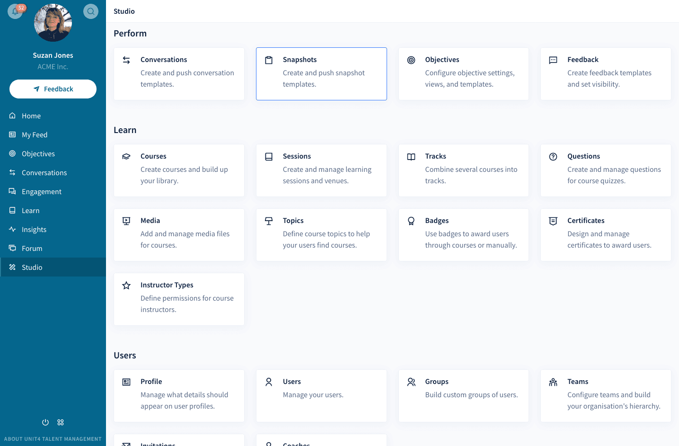The image size is (679, 446).
Task: Click the power icon at bottom left
Action: 45,422
